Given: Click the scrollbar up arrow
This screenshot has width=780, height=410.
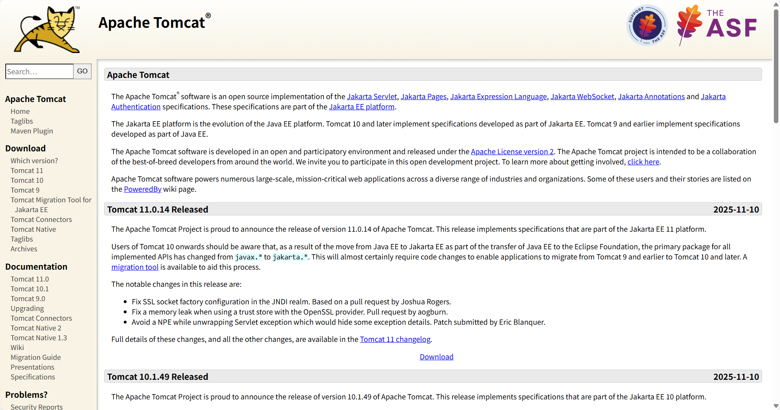Looking at the screenshot, I should point(776,4).
